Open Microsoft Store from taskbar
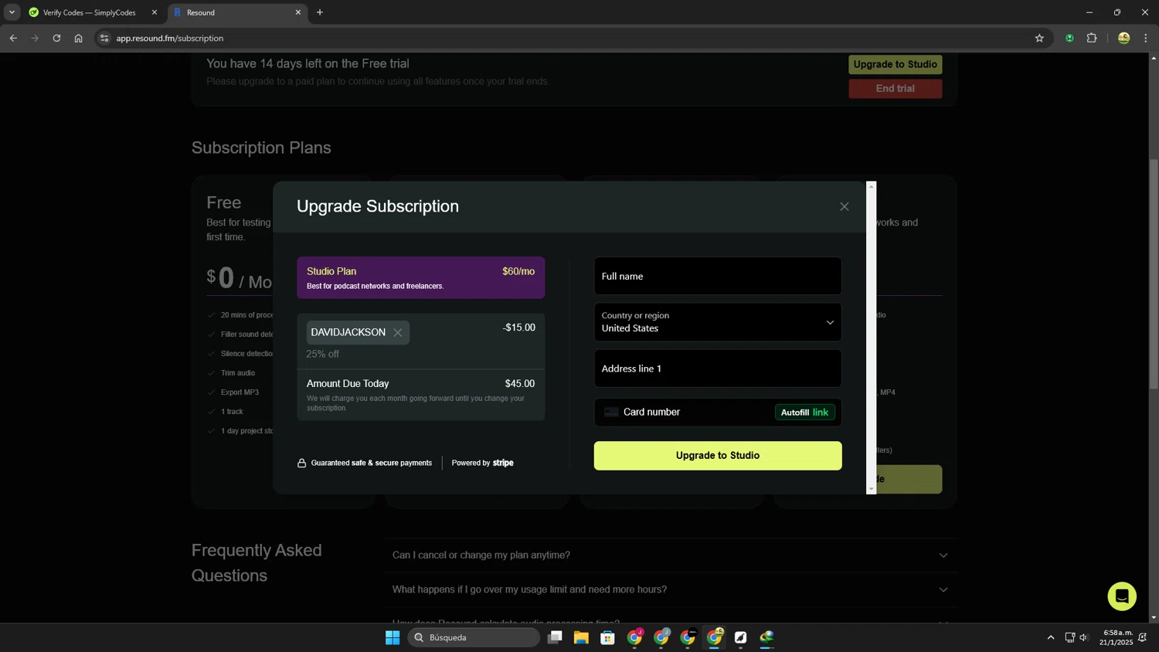This screenshot has width=1159, height=652. [608, 637]
